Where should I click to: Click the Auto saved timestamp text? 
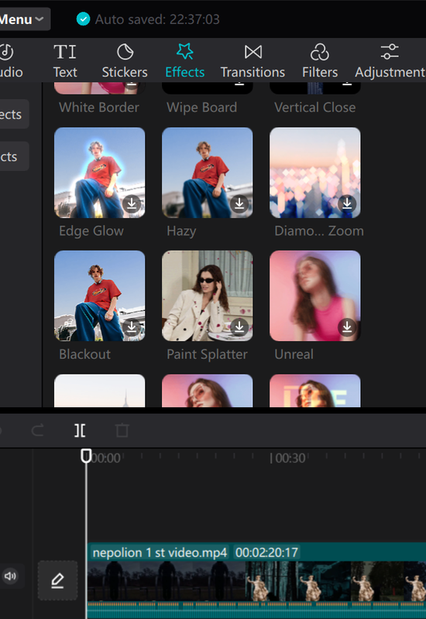click(157, 19)
